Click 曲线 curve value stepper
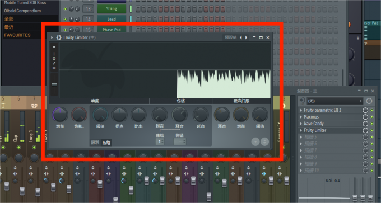 click(160, 141)
